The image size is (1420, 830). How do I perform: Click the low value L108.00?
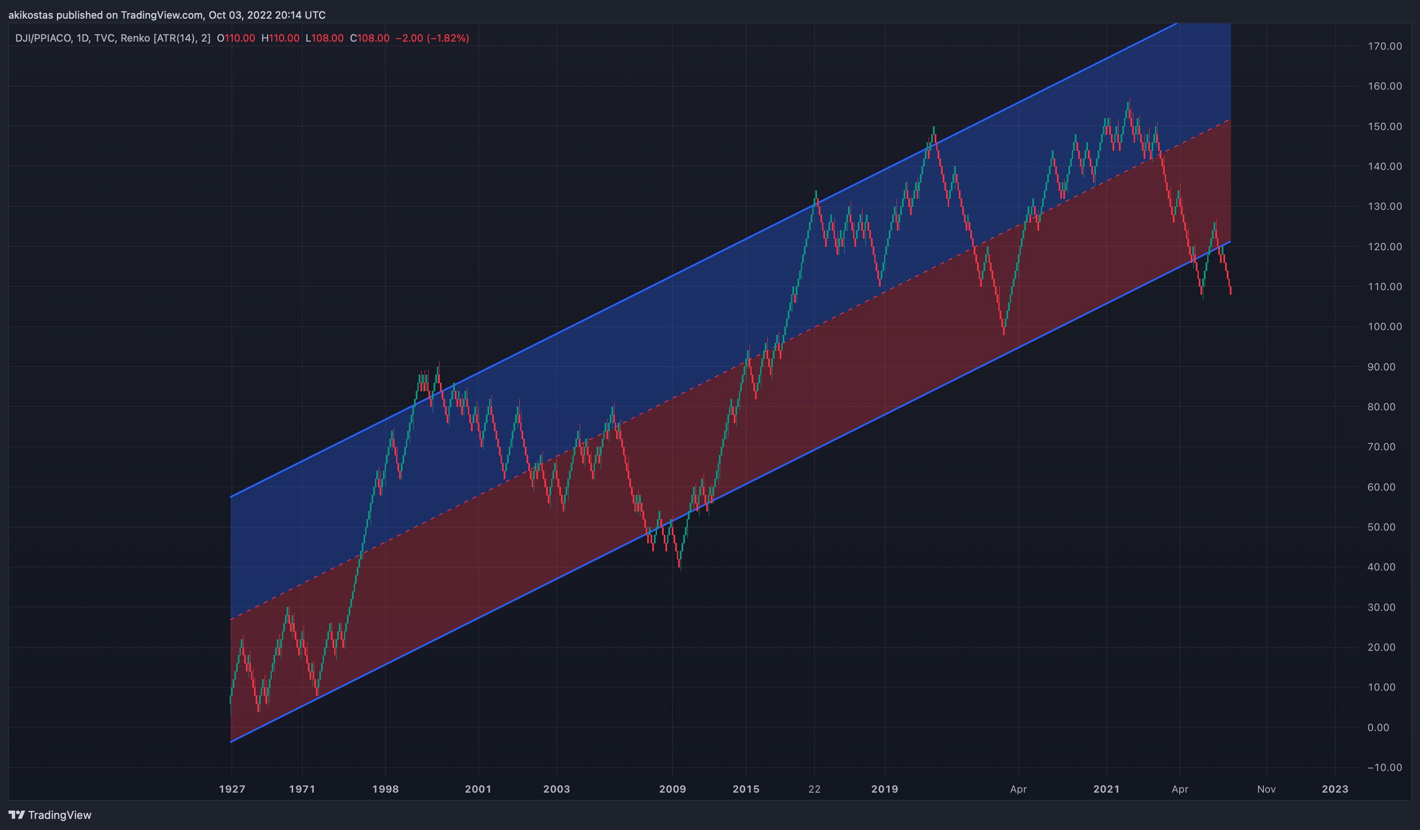tap(324, 38)
